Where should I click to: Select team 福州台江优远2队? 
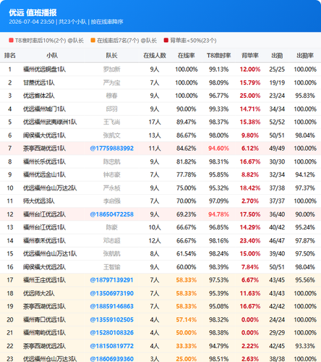pyautogui.click(x=44, y=214)
